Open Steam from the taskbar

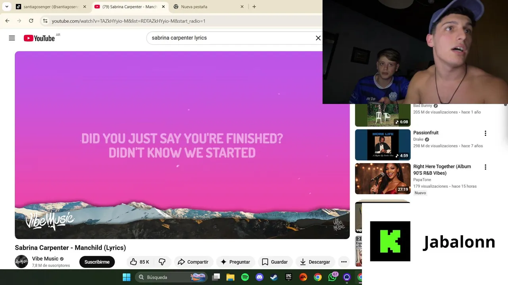(x=274, y=277)
